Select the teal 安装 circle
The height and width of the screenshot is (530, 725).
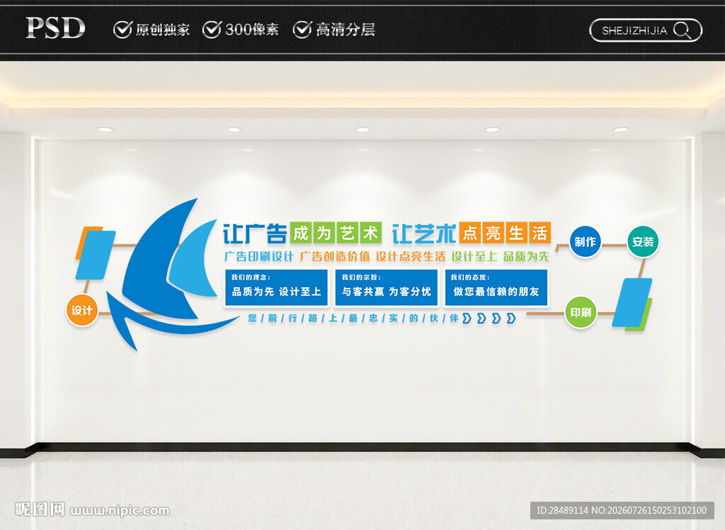click(x=643, y=242)
